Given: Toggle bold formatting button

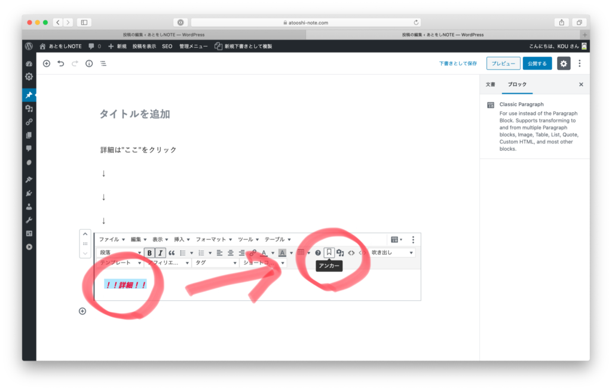Looking at the screenshot, I should tap(149, 252).
